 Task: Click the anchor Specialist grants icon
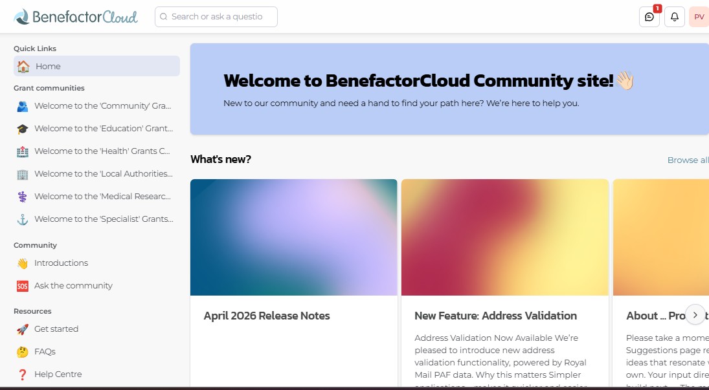coord(23,219)
